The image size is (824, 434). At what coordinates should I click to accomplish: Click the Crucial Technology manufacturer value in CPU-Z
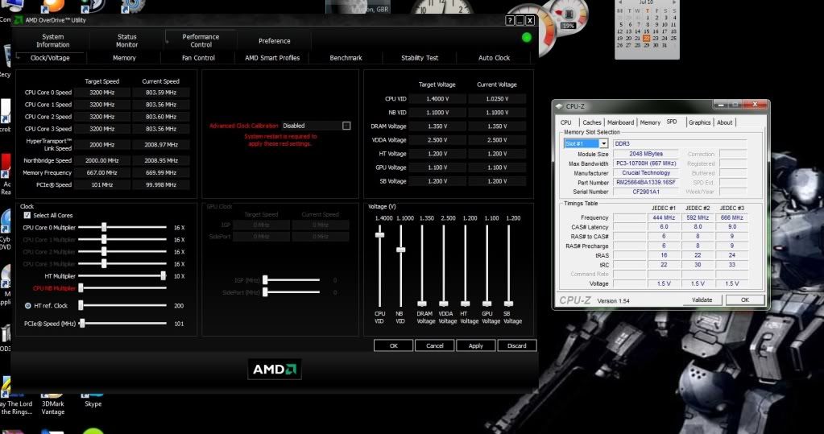point(646,173)
